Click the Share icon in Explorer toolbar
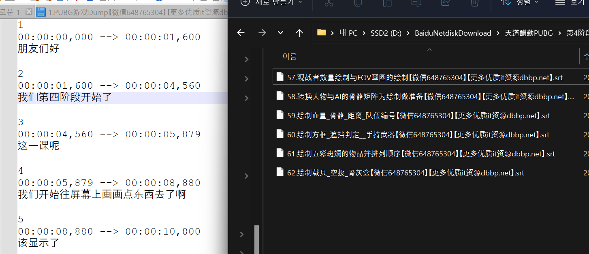 click(446, 3)
